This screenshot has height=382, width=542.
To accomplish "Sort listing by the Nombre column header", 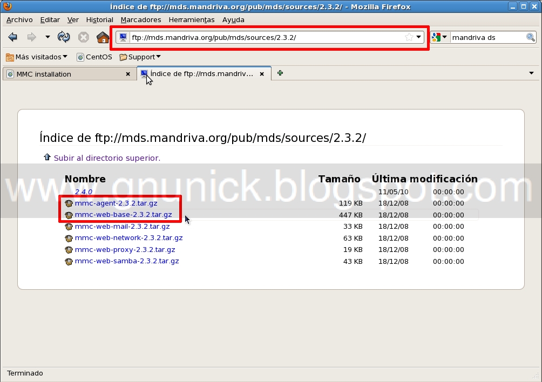I will click(85, 179).
